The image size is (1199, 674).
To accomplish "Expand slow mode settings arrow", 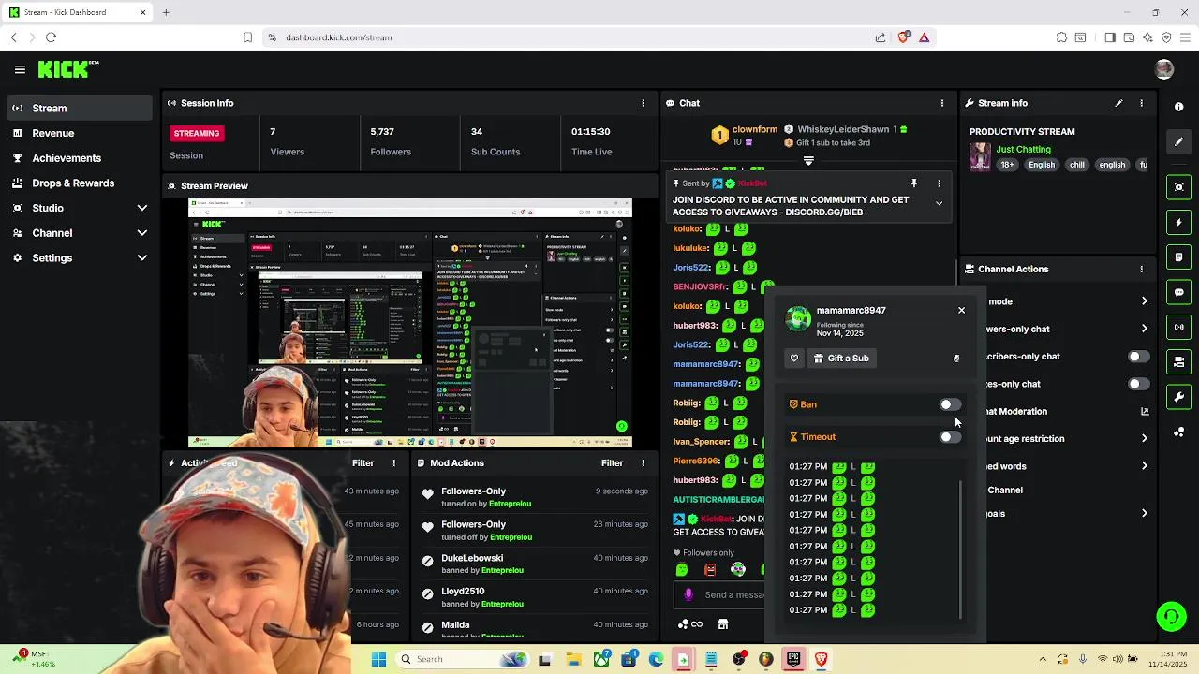I will coord(1144,301).
